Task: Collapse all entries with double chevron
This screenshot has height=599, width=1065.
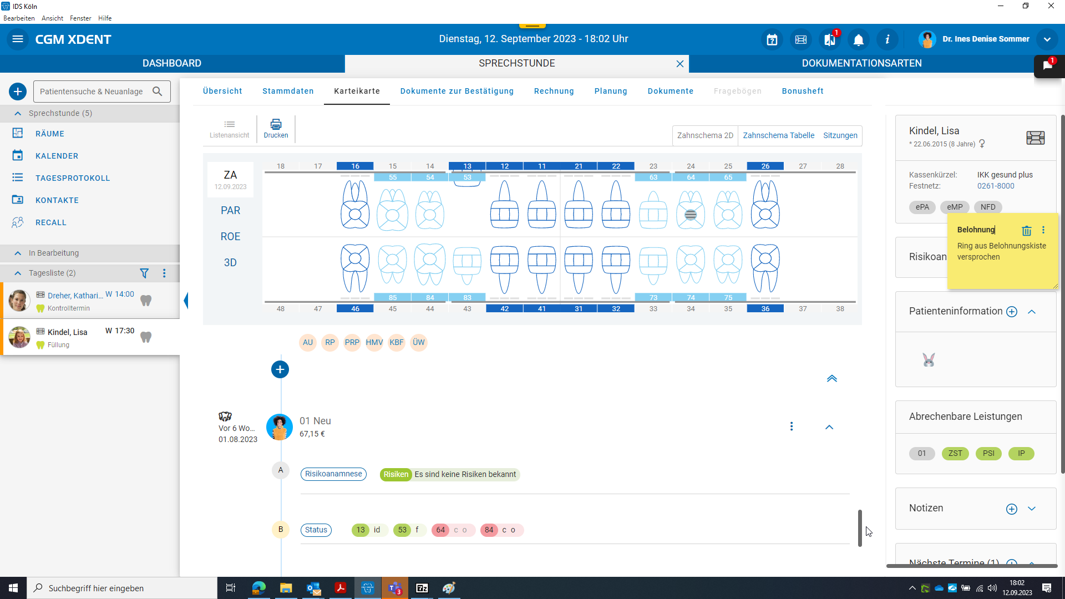Action: click(x=832, y=379)
